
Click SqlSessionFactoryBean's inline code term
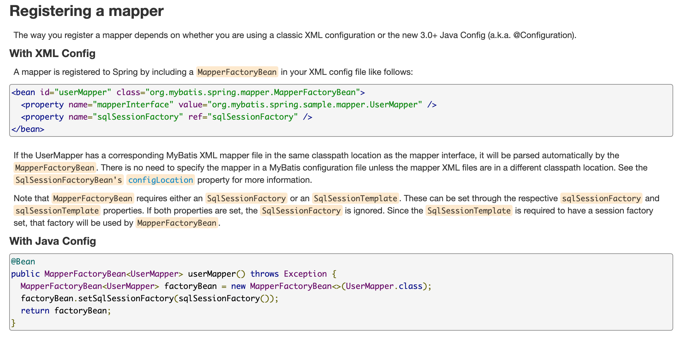(68, 180)
